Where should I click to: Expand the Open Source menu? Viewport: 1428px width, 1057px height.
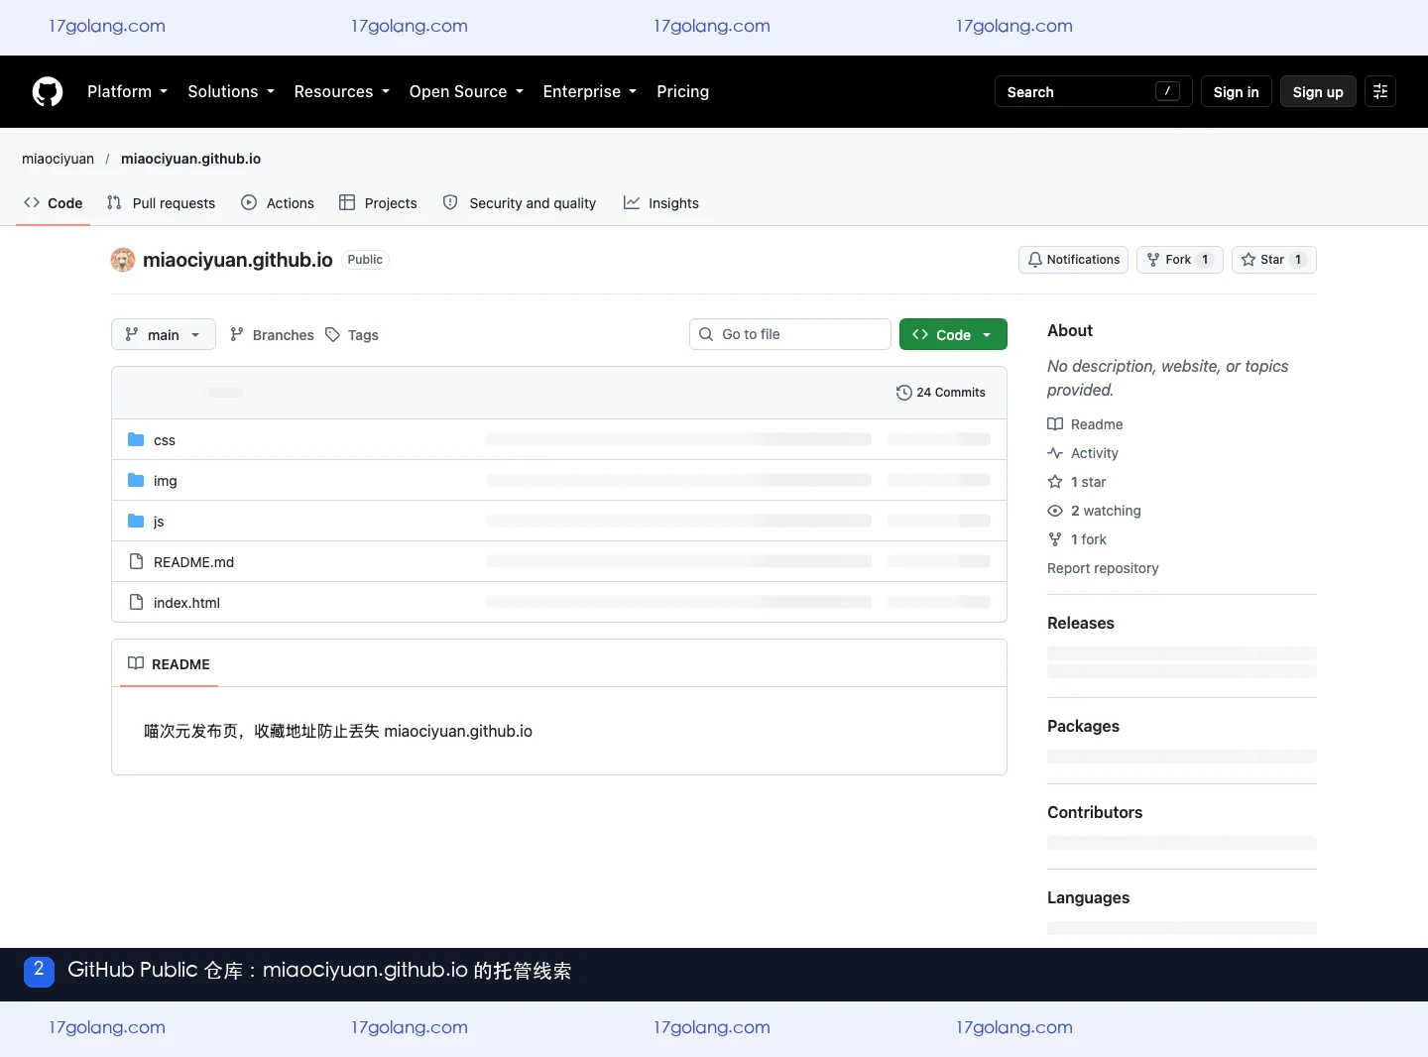pos(466,91)
